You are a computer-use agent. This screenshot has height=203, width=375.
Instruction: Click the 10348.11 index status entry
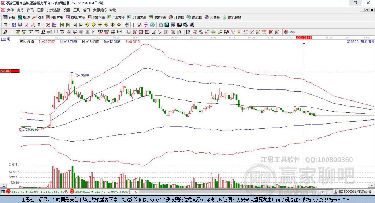click(x=100, y=192)
